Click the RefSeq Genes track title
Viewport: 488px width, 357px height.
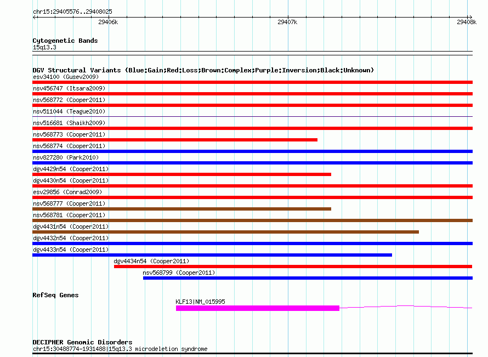click(55, 295)
